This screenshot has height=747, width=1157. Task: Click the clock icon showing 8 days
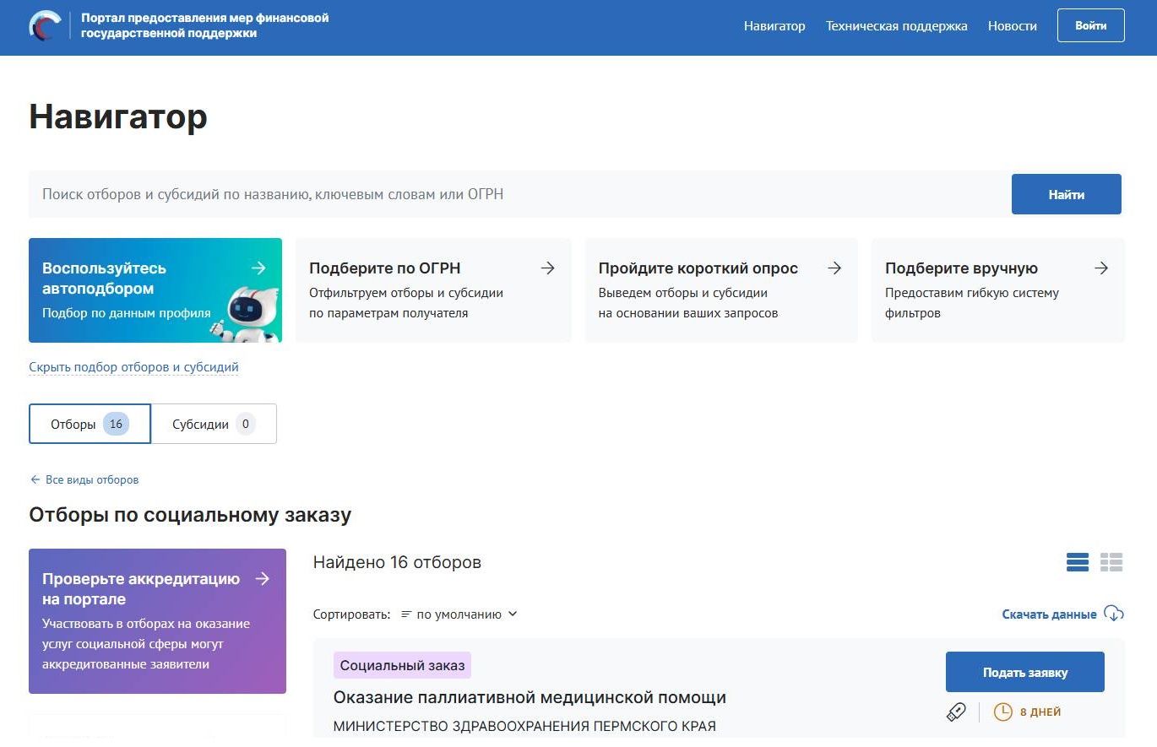click(1002, 712)
